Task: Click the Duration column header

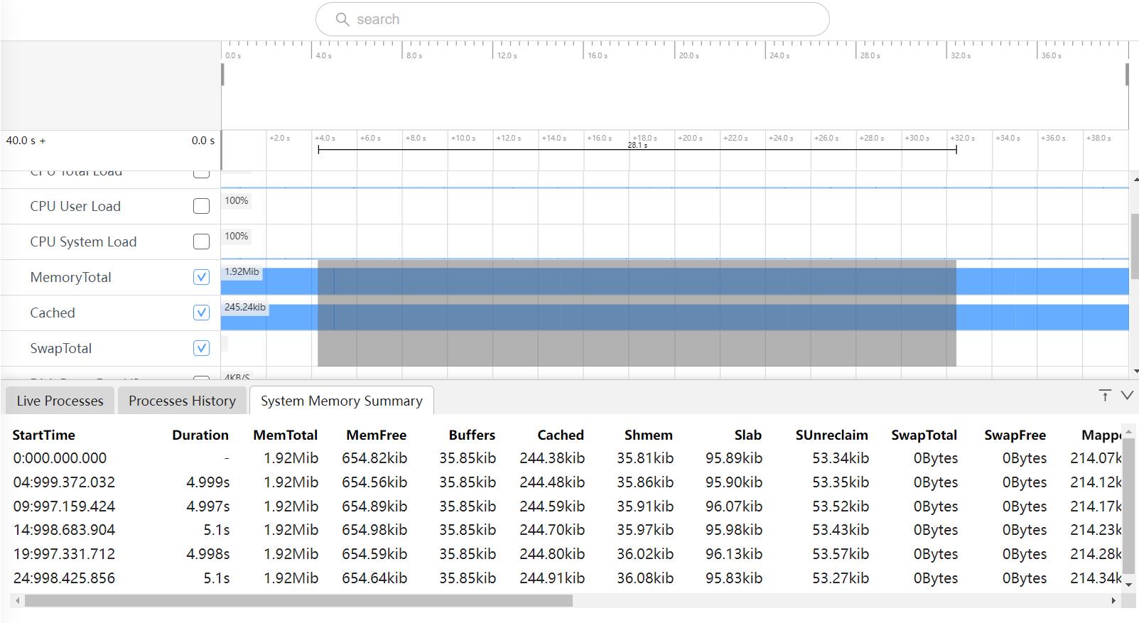Action: click(x=200, y=435)
